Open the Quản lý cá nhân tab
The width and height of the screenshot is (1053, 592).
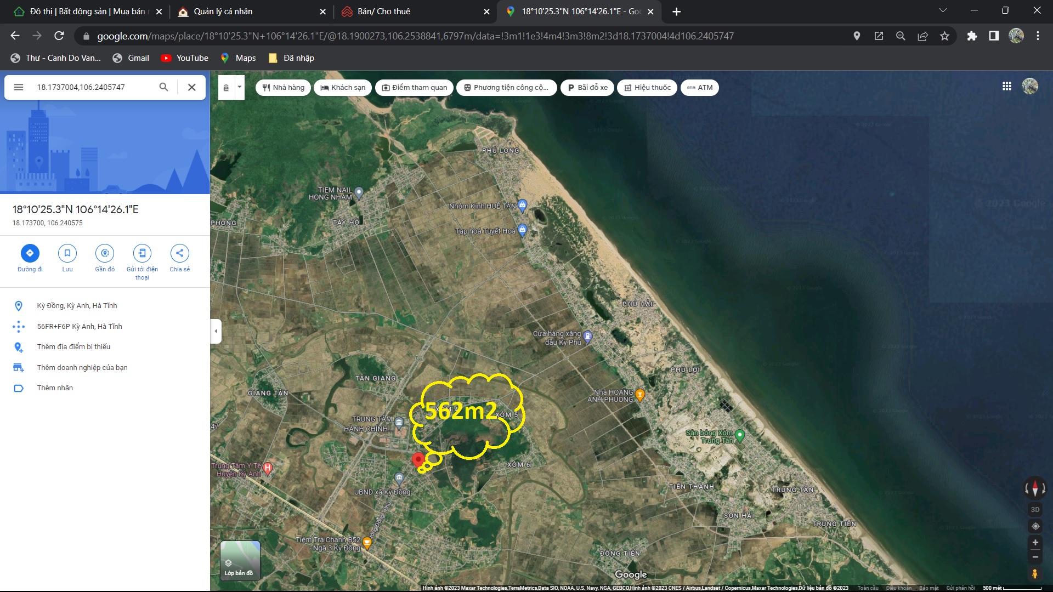click(x=223, y=12)
